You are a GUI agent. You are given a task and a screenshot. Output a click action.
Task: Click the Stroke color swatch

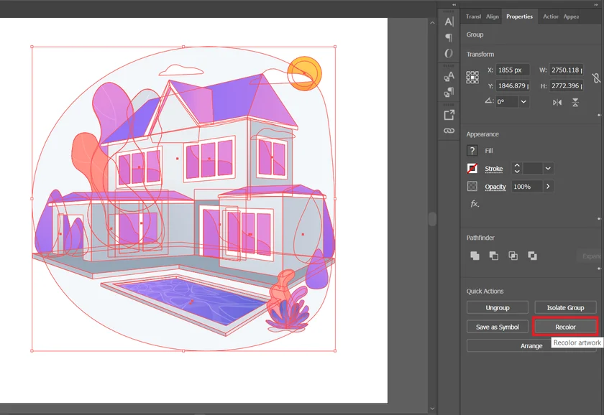(x=472, y=169)
